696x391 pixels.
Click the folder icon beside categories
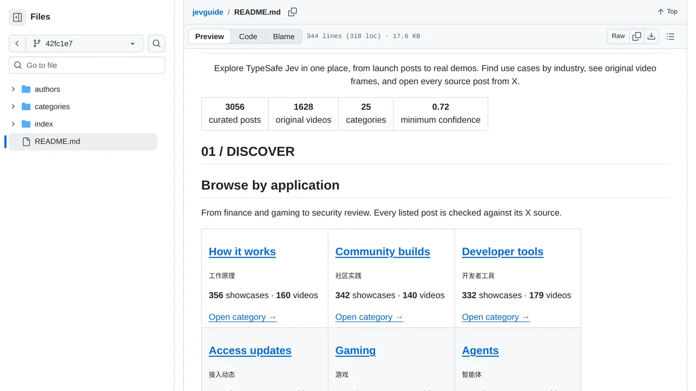point(26,106)
